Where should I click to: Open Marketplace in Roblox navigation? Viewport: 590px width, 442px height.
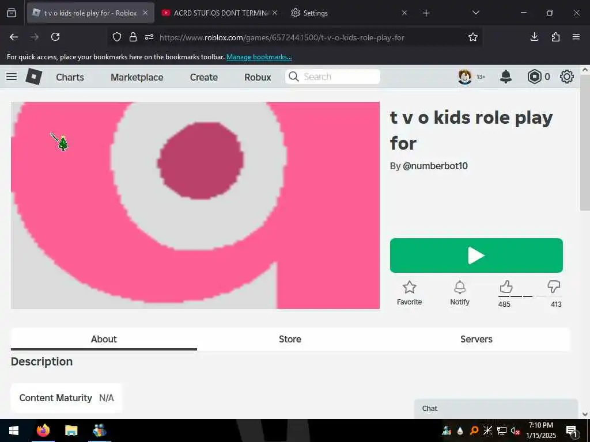pos(137,77)
